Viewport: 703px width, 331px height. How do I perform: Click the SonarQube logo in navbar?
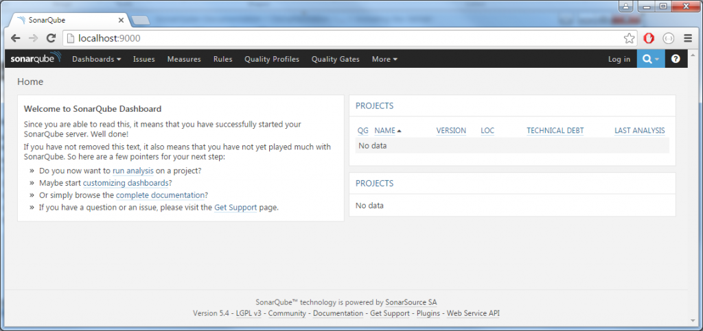tap(36, 59)
